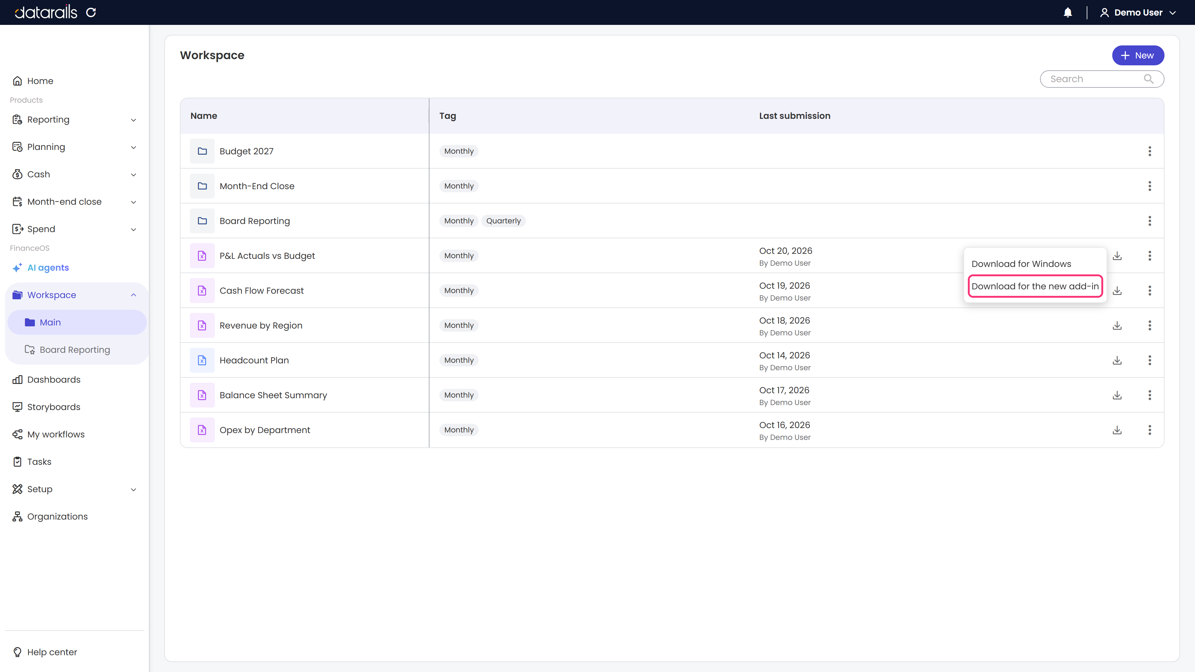
Task: Choose Download for Windows option
Action: [x=1021, y=264]
